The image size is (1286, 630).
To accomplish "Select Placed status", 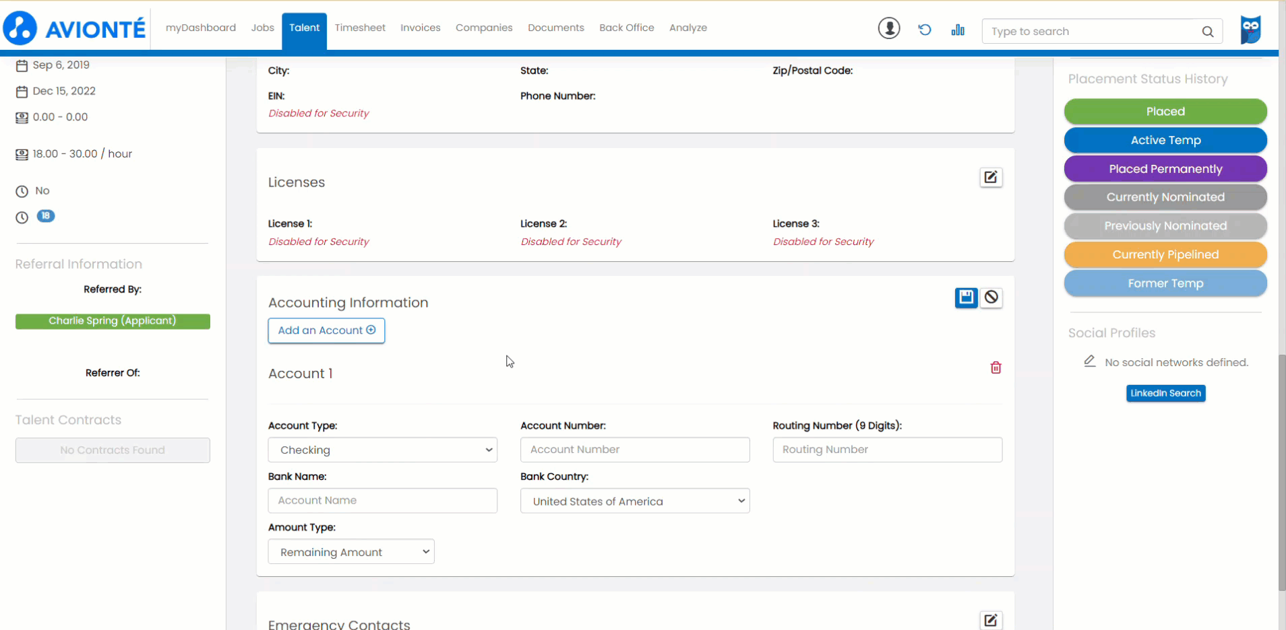I will click(x=1165, y=112).
